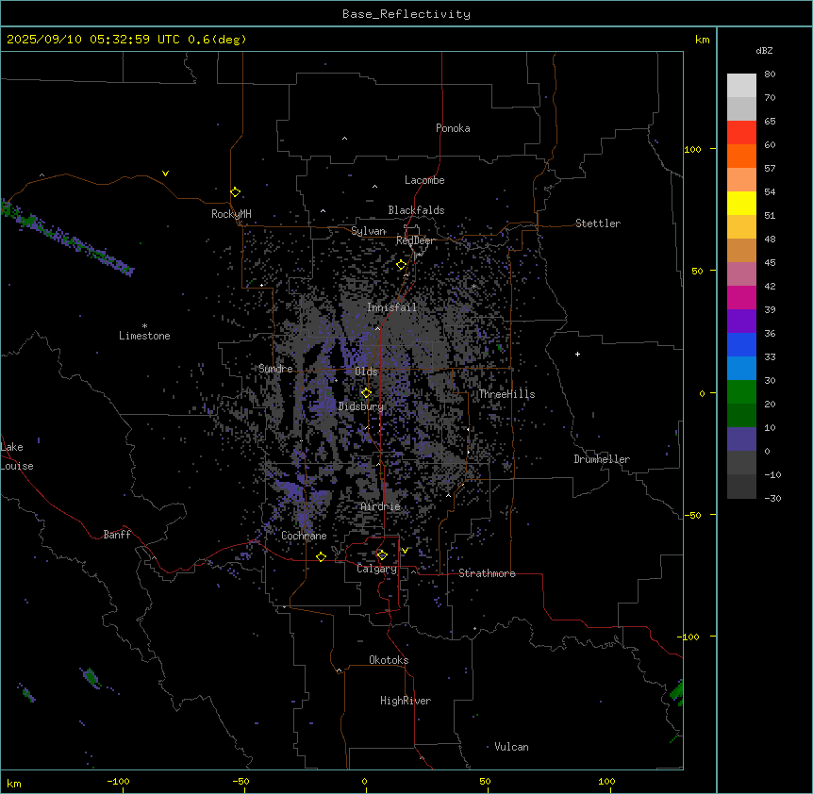Select the dark orange swatch below 60 dBZ
Screen dimensions: 813x794
(741, 156)
